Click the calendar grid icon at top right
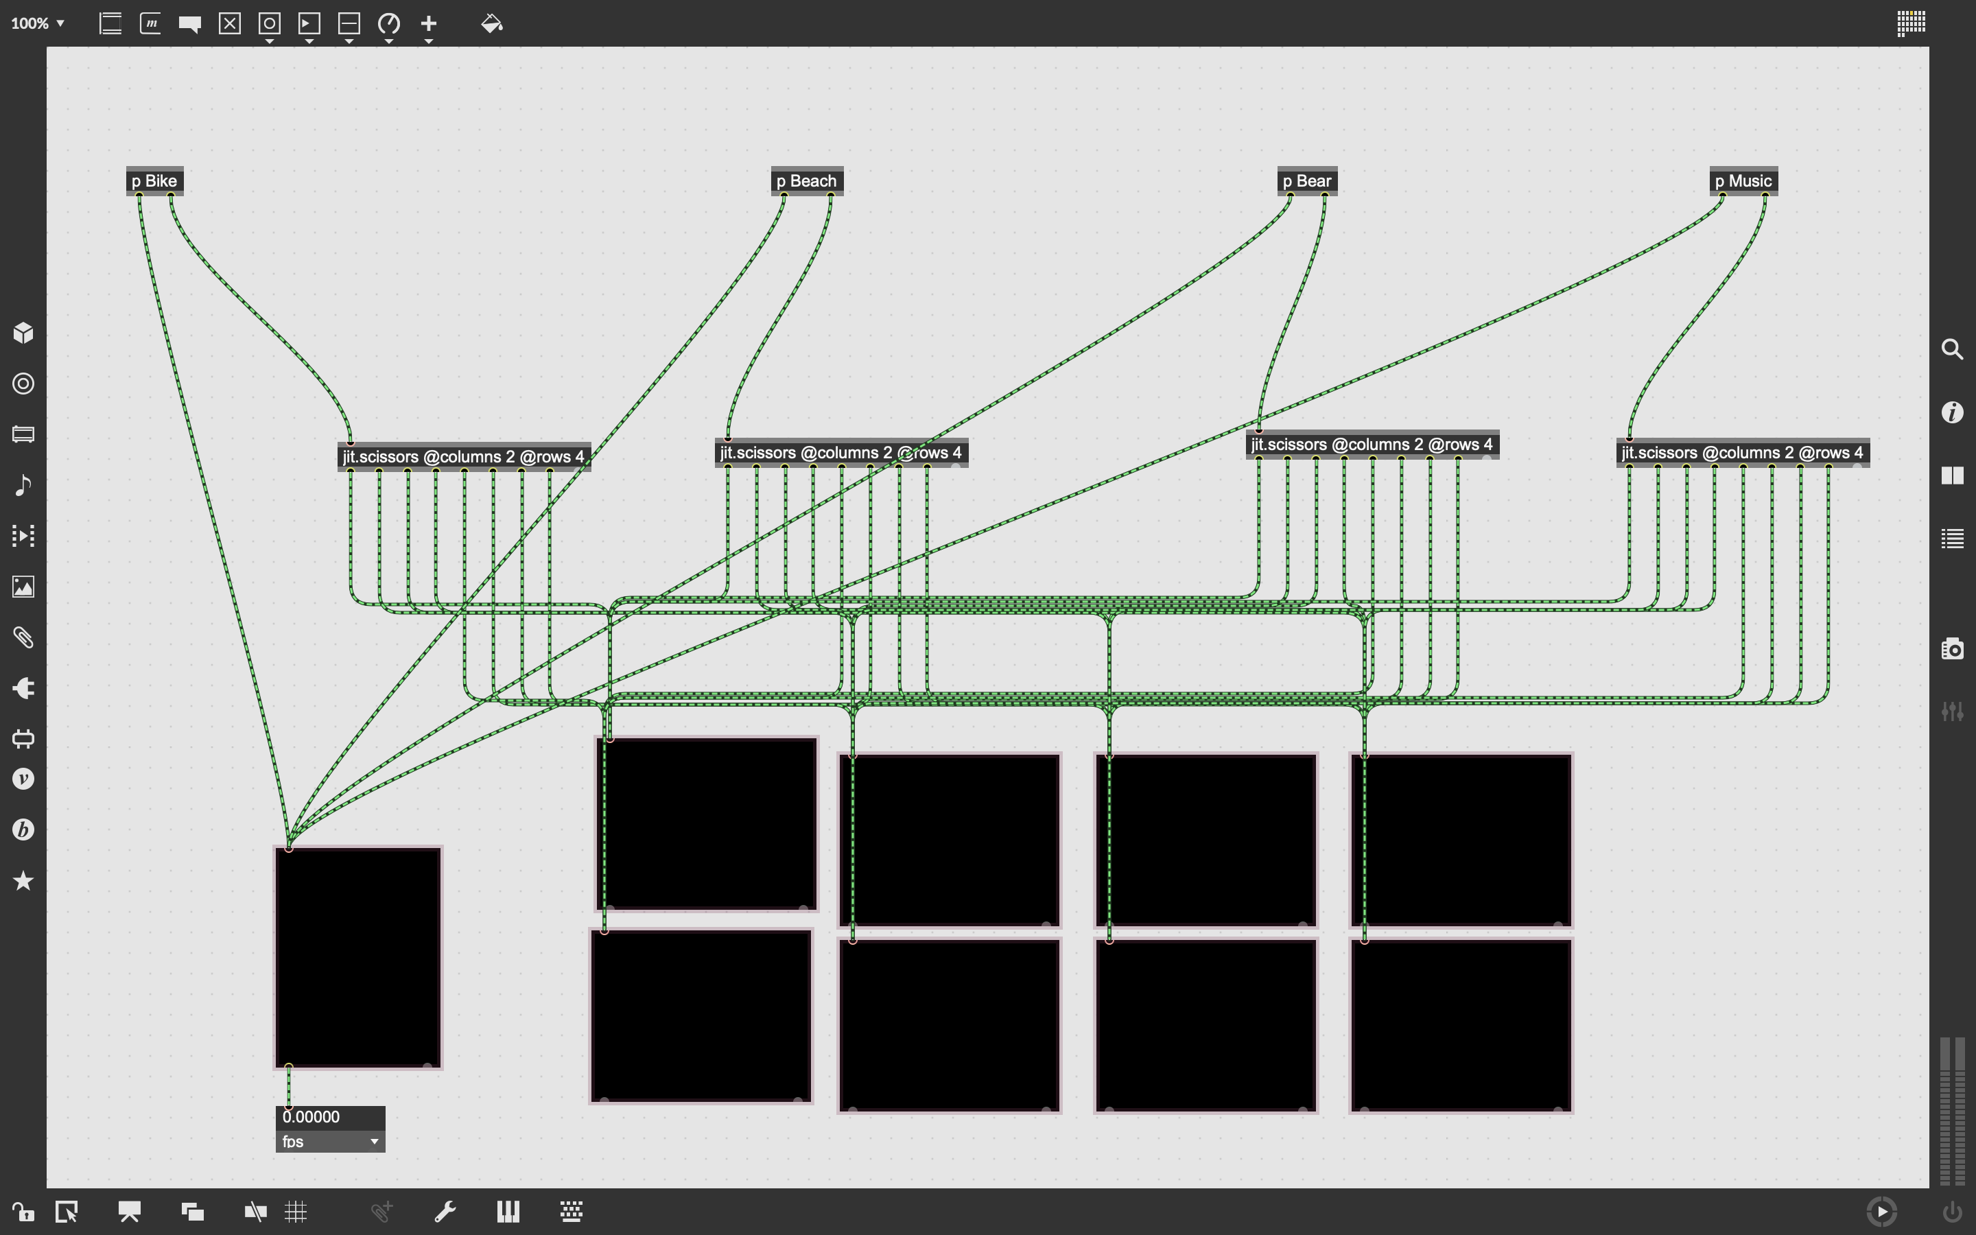1976x1235 pixels. (x=1911, y=23)
